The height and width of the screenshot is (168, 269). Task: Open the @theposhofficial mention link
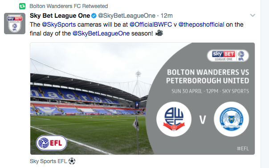click(201, 24)
